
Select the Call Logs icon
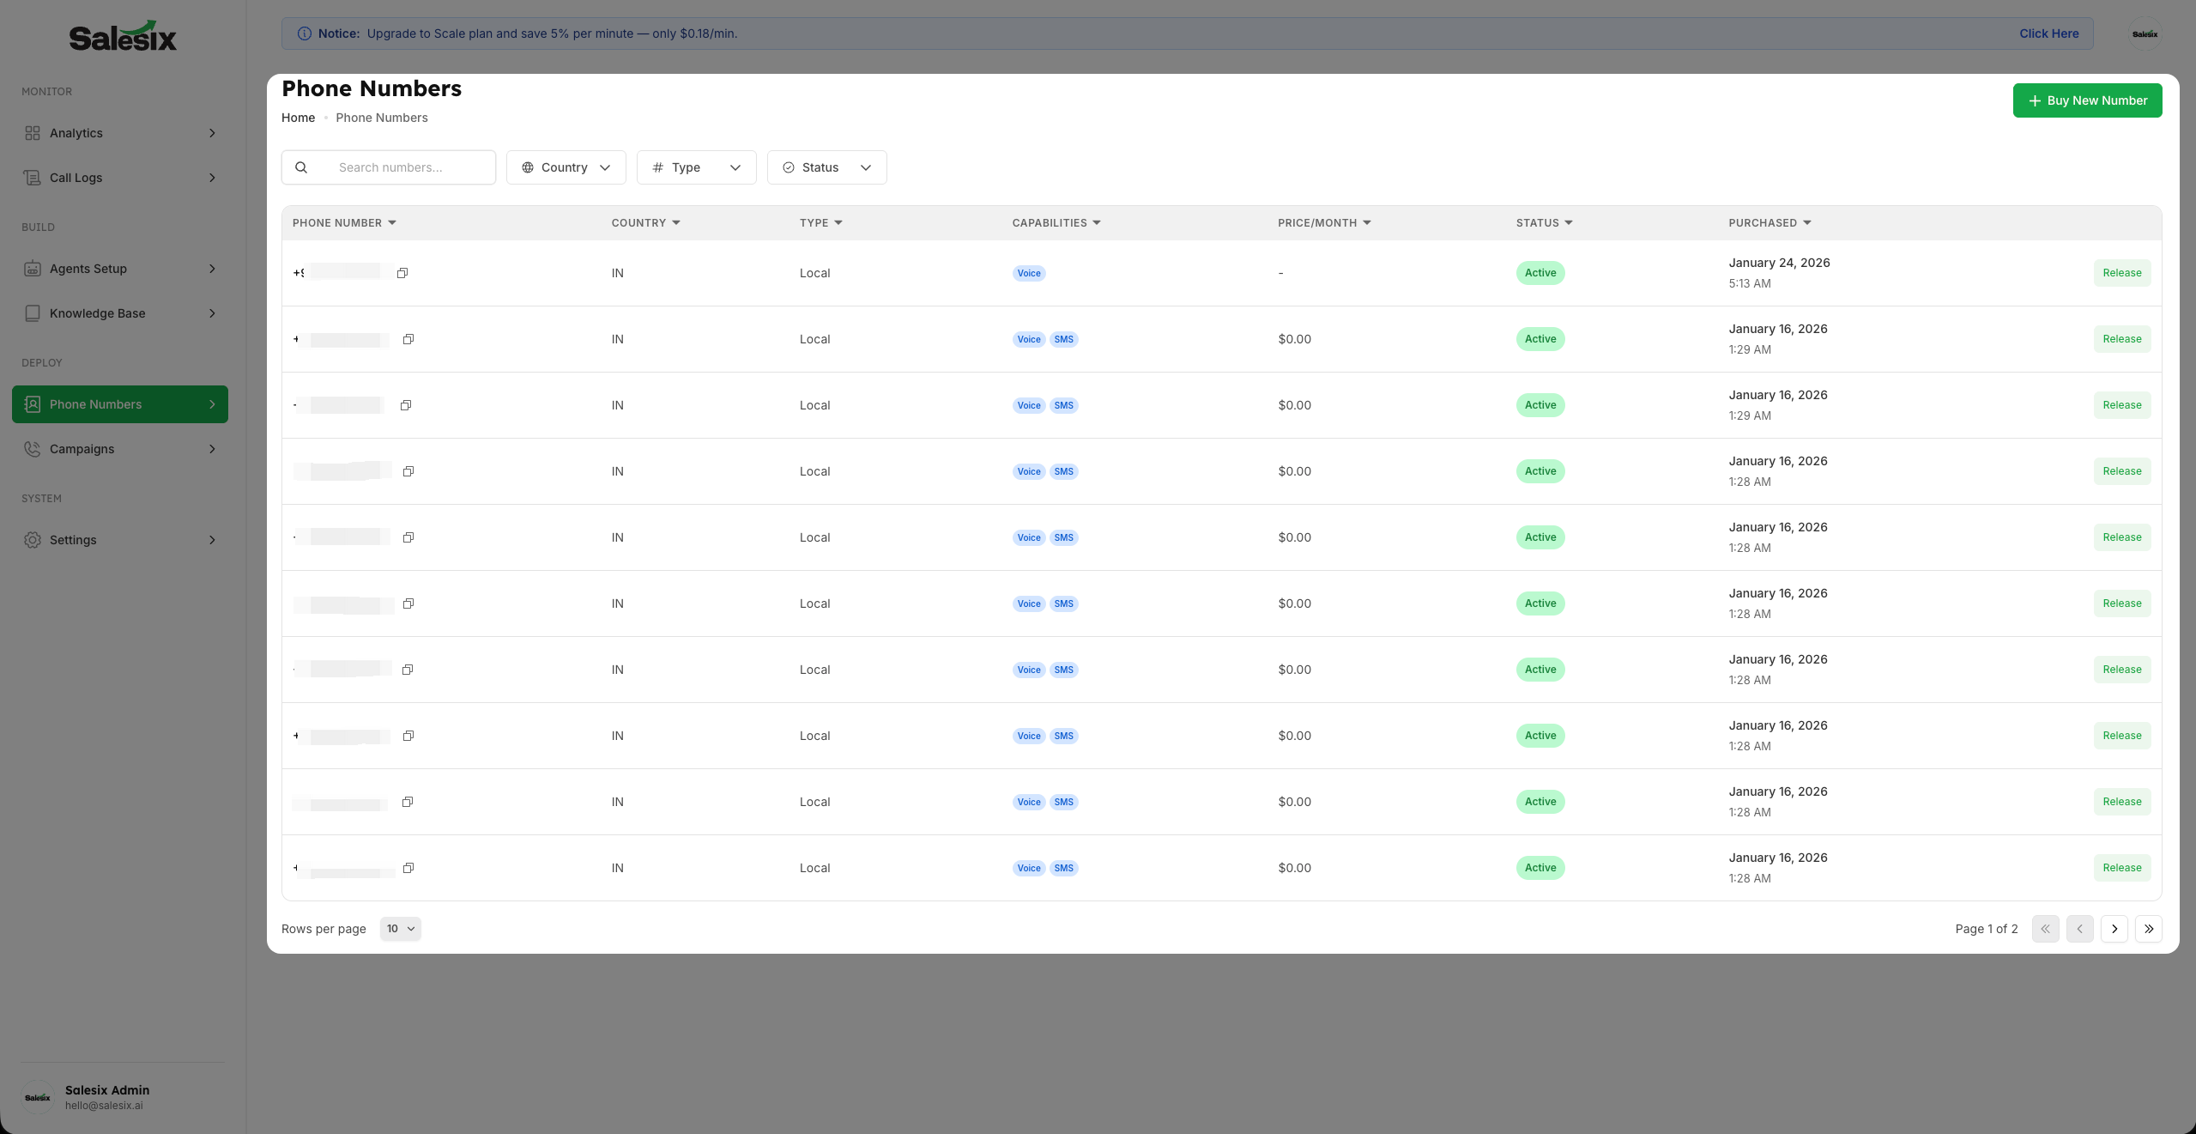[x=33, y=178]
